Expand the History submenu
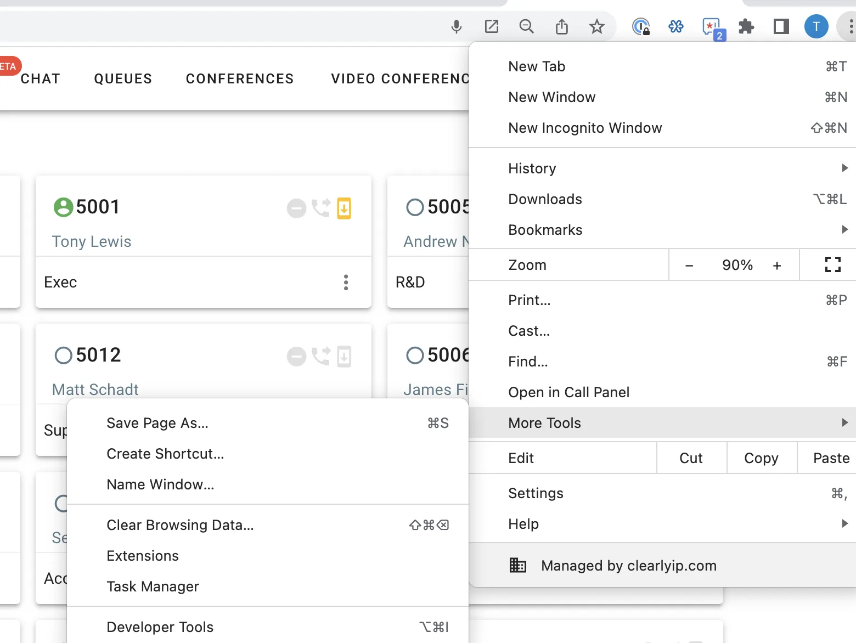This screenshot has height=643, width=856. pos(662,168)
